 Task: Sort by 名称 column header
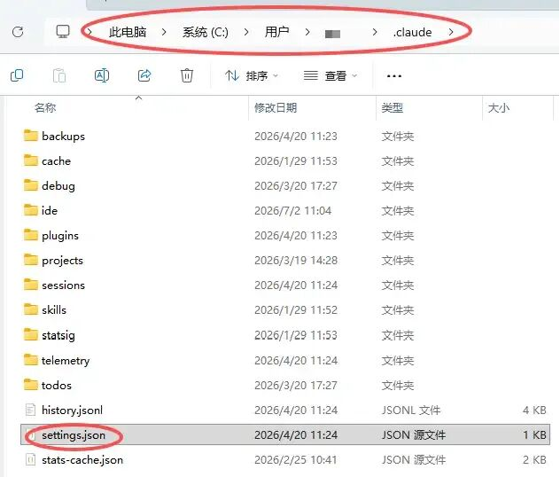tap(45, 107)
